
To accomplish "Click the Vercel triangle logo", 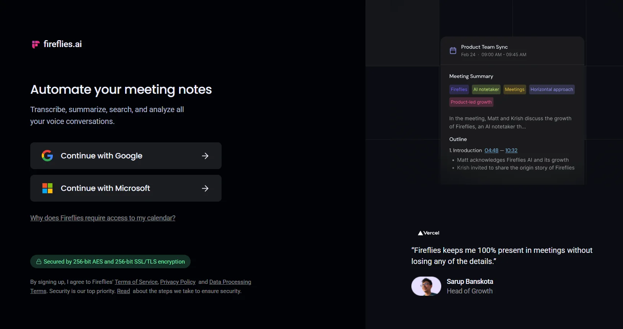I will click(x=420, y=233).
